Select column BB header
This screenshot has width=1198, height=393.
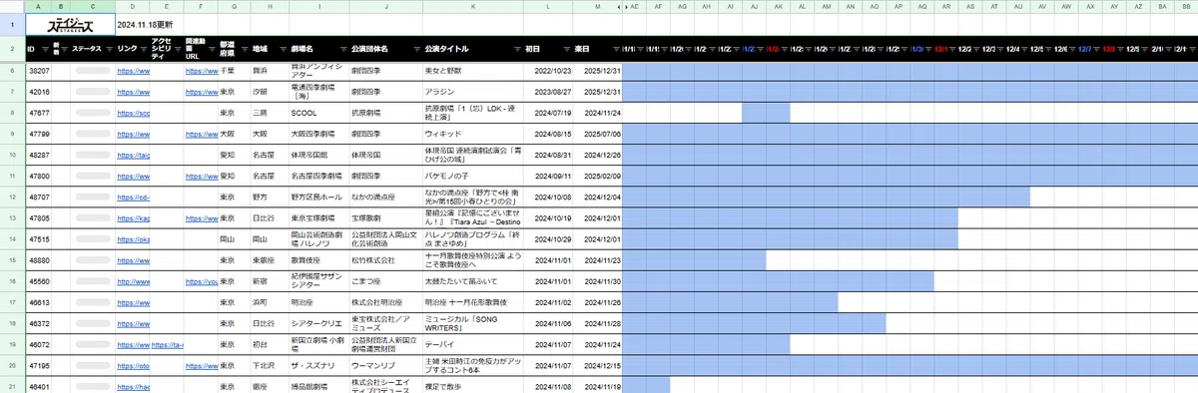tap(1185, 6)
